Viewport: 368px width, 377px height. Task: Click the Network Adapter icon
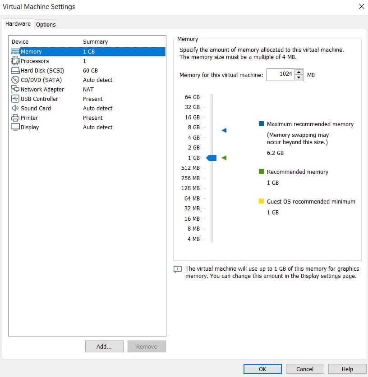pyautogui.click(x=15, y=89)
